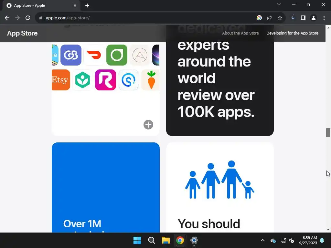The image size is (331, 248).
Task: Toggle the Chrome side panel
Action: pos(303,18)
